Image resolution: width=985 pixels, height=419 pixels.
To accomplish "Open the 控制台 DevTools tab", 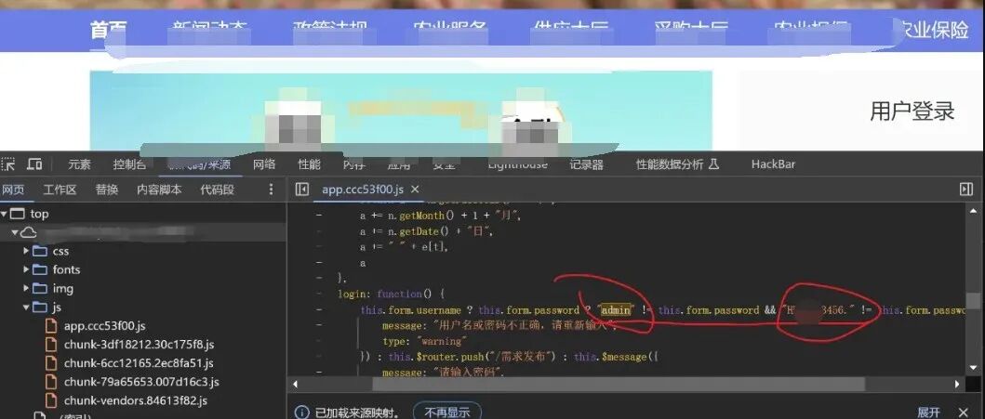I will click(129, 164).
